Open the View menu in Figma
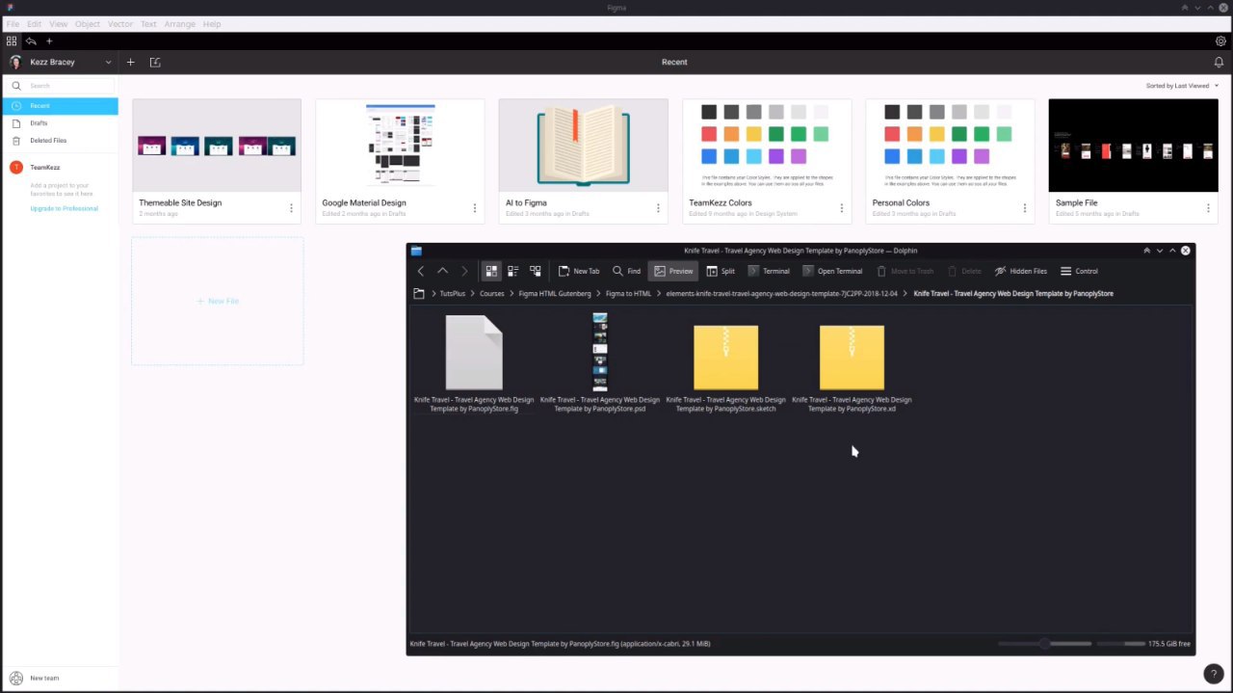 (59, 24)
